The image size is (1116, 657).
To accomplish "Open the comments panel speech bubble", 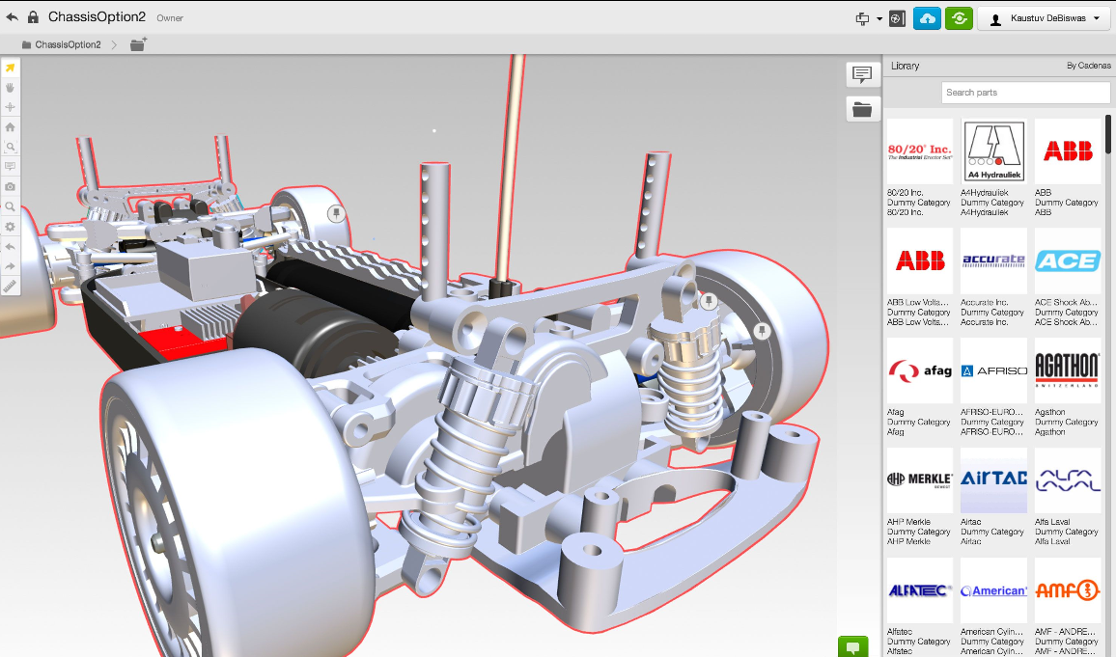I will point(862,74).
